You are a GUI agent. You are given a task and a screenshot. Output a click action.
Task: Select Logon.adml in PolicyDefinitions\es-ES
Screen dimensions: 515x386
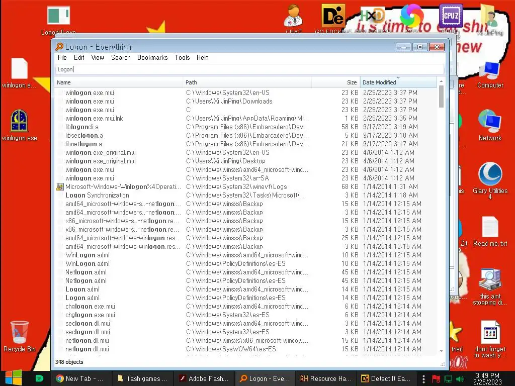click(246, 298)
